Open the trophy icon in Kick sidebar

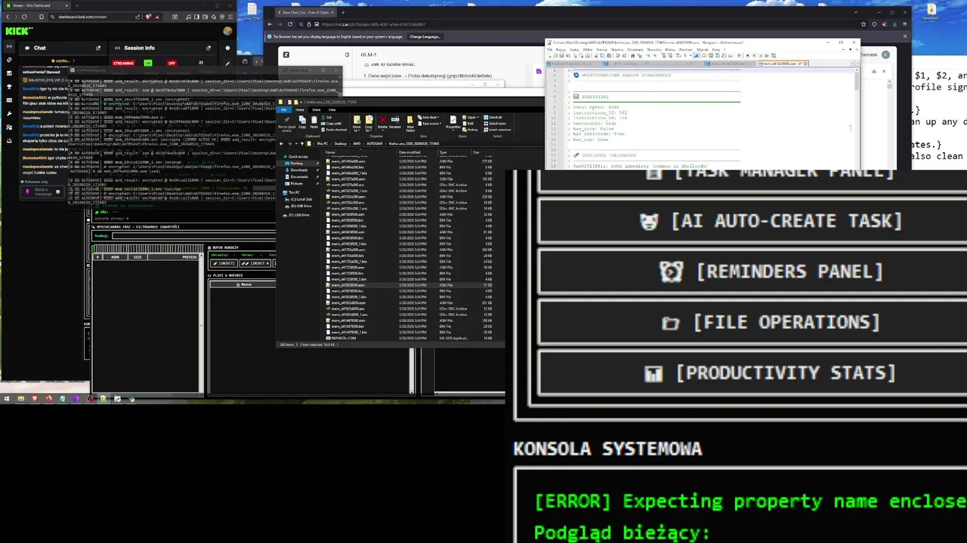point(9,87)
